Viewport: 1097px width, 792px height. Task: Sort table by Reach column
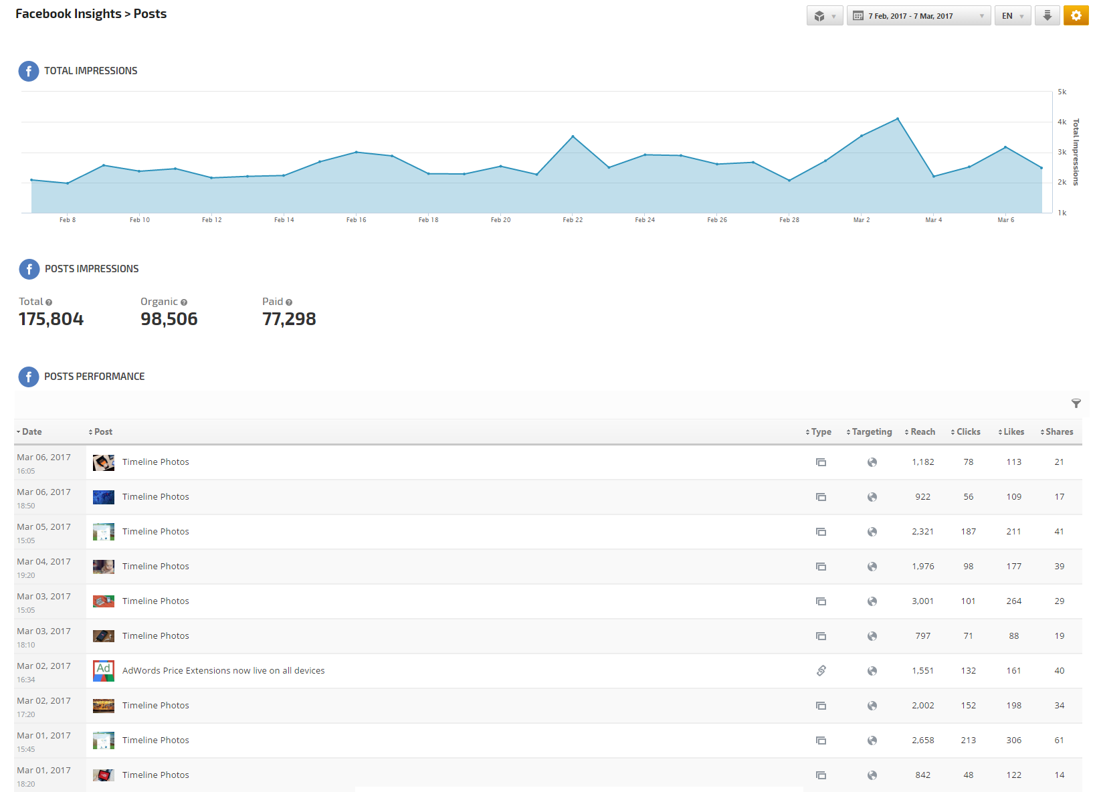coord(922,432)
